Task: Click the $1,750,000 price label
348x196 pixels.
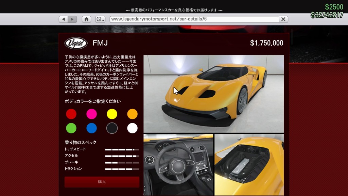Action: tap(266, 43)
